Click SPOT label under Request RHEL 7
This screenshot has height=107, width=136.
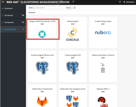tap(103, 92)
